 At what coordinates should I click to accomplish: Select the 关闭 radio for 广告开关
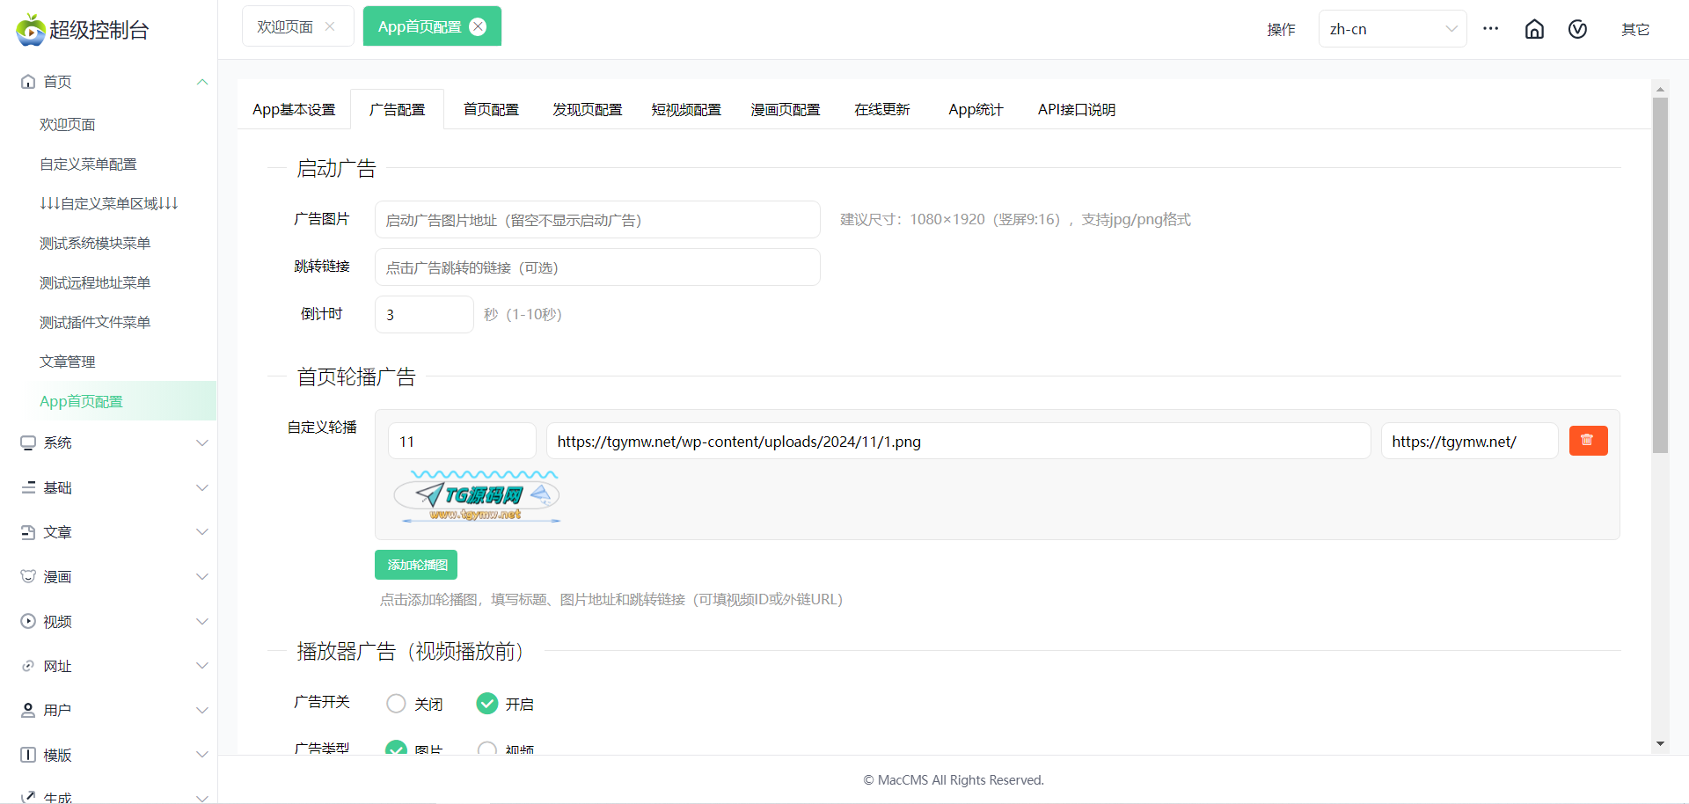pyautogui.click(x=397, y=704)
